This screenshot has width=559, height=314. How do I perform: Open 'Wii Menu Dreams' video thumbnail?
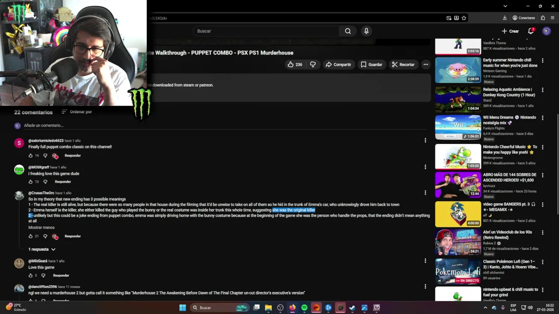pyautogui.click(x=458, y=127)
